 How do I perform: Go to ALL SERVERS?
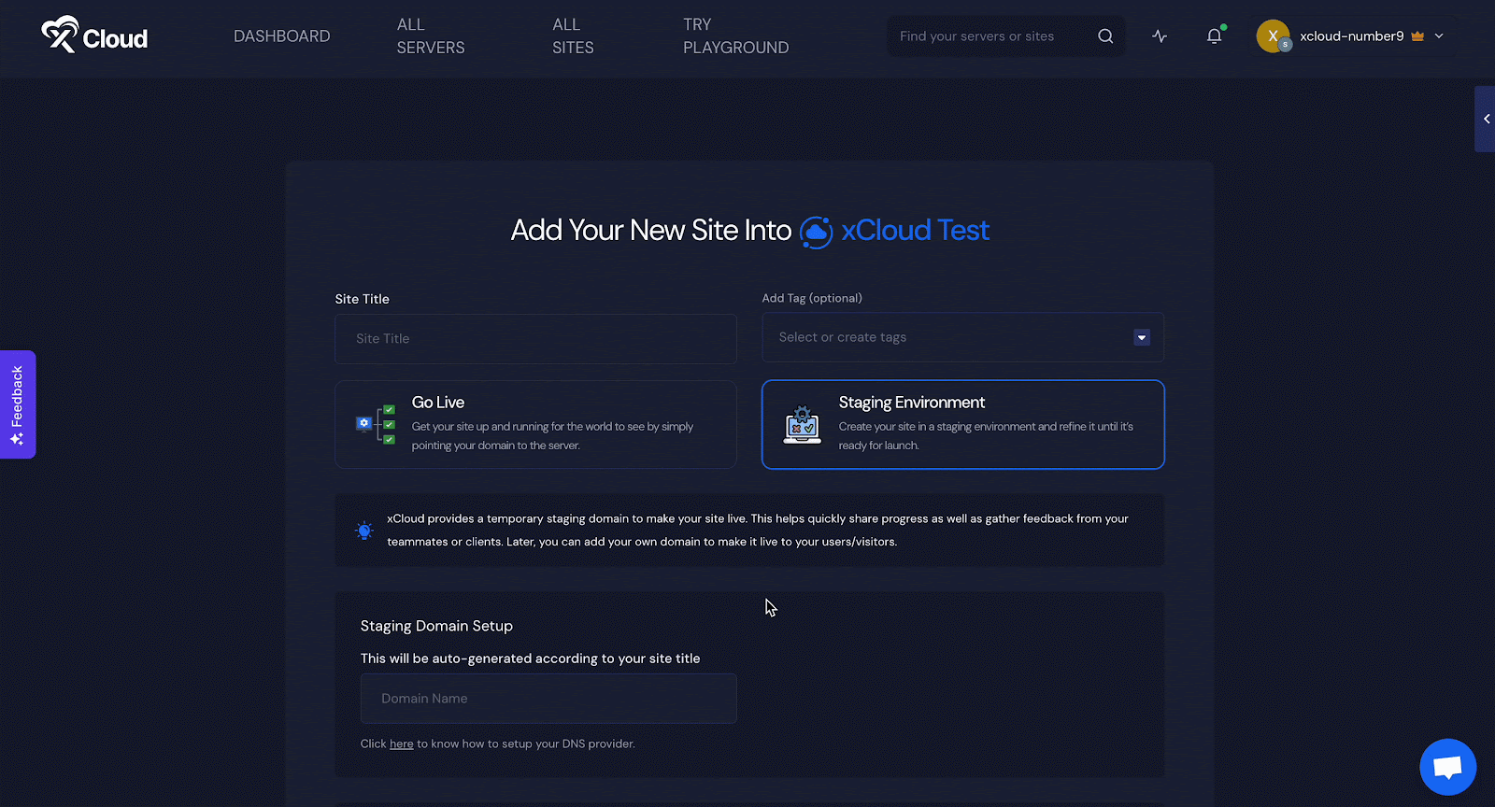click(431, 35)
